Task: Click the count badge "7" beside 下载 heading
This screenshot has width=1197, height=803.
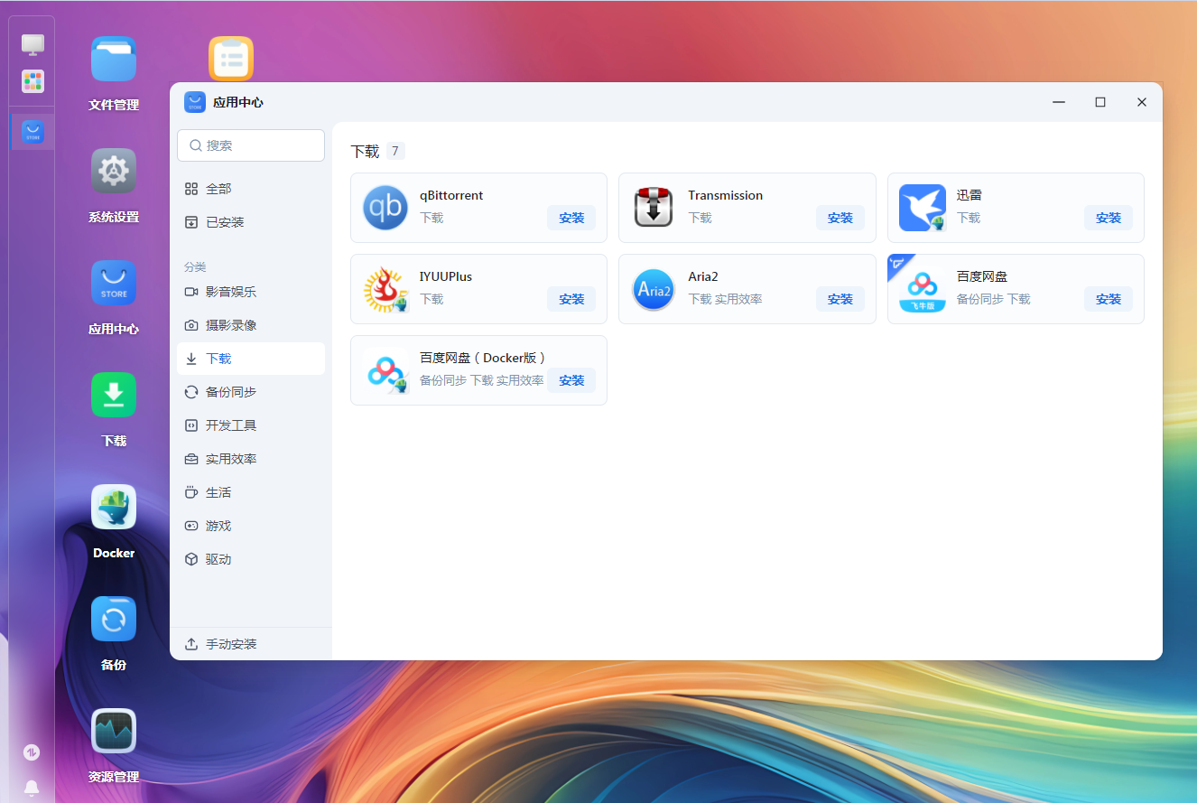Action: [395, 151]
